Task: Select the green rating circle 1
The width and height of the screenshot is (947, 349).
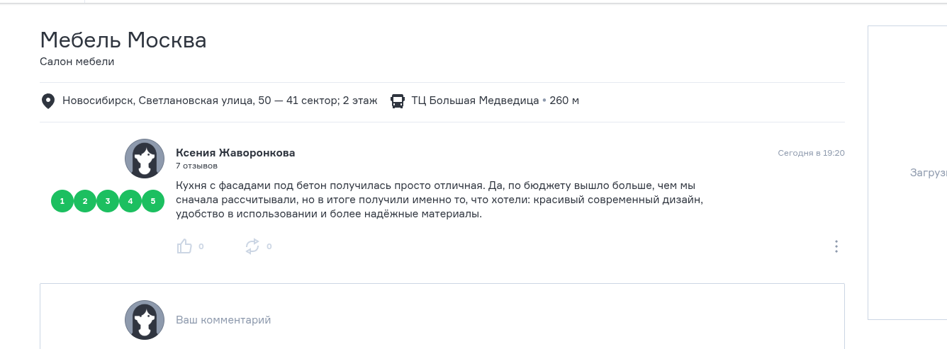Action: (62, 201)
